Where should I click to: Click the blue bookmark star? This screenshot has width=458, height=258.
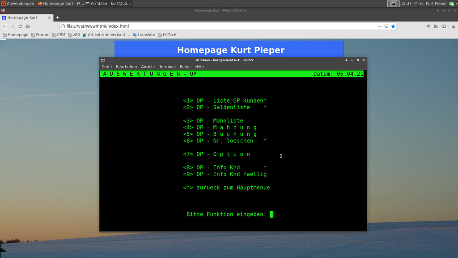point(393,26)
